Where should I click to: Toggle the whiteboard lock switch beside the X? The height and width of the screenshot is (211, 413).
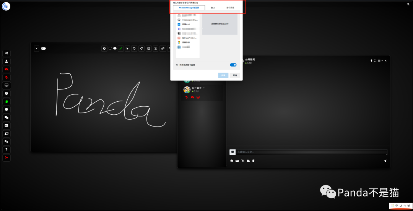(x=44, y=49)
